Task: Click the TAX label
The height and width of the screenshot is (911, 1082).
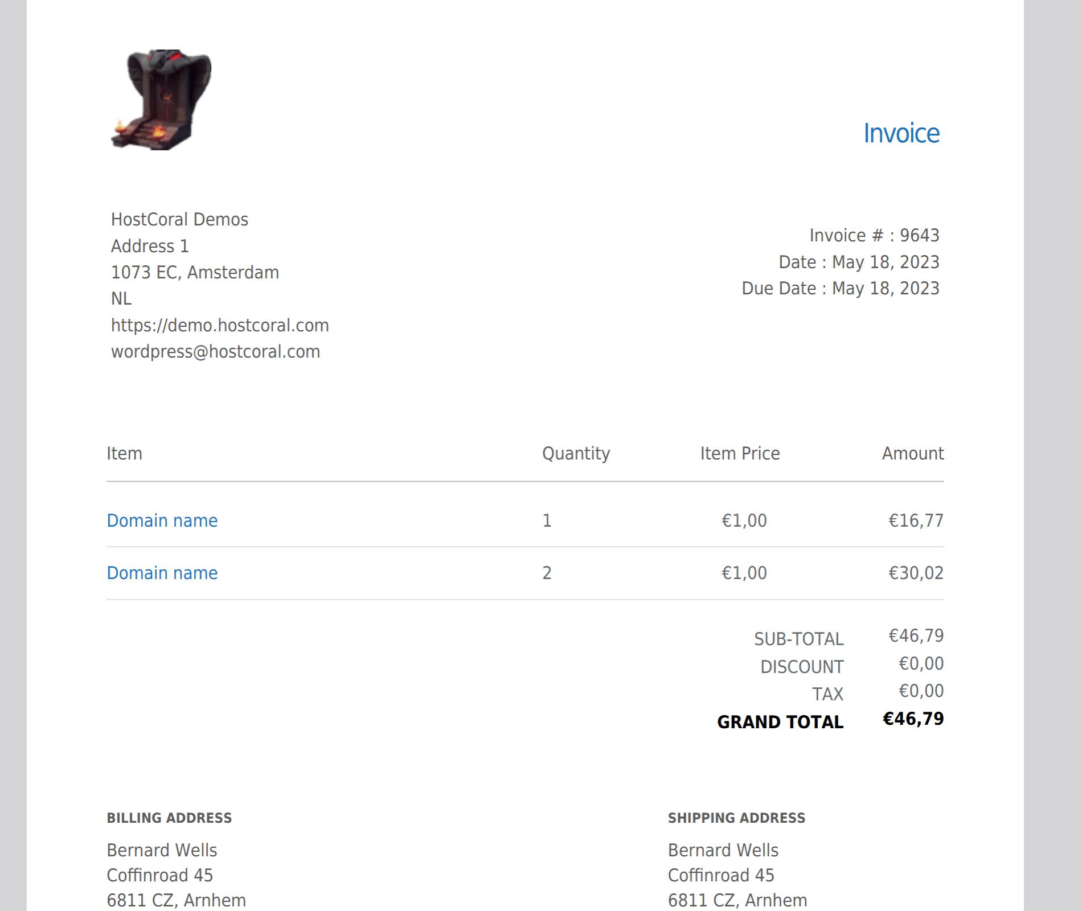Action: pyautogui.click(x=827, y=694)
